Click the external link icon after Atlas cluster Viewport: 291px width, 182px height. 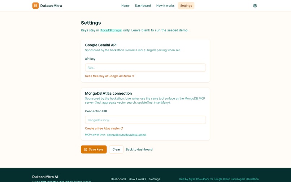122,128
